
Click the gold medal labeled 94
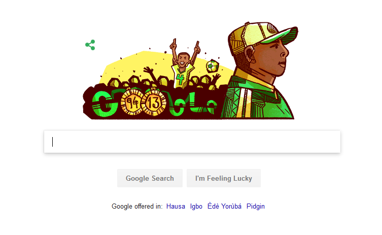(x=132, y=102)
